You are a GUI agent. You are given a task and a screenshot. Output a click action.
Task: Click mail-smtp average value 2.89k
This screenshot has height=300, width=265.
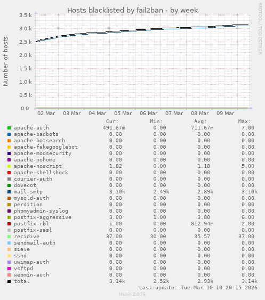pos(205,192)
